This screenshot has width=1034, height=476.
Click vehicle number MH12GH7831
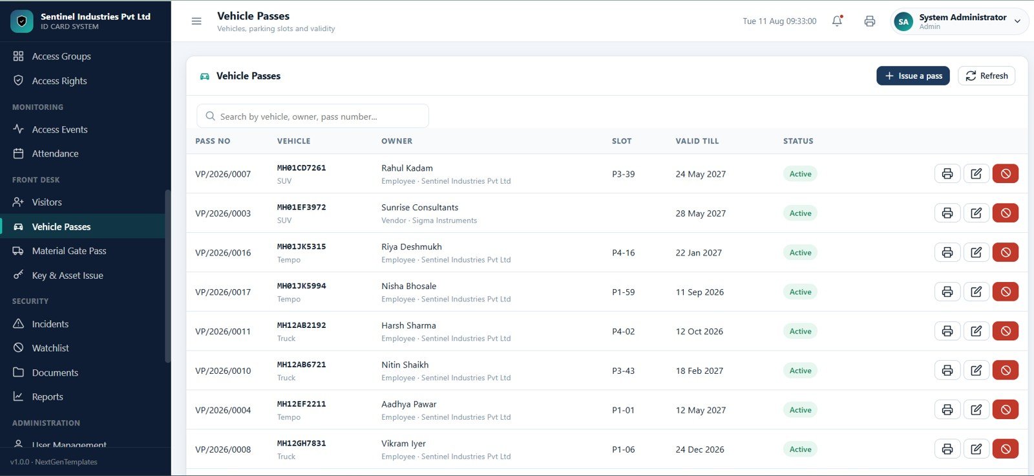302,444
